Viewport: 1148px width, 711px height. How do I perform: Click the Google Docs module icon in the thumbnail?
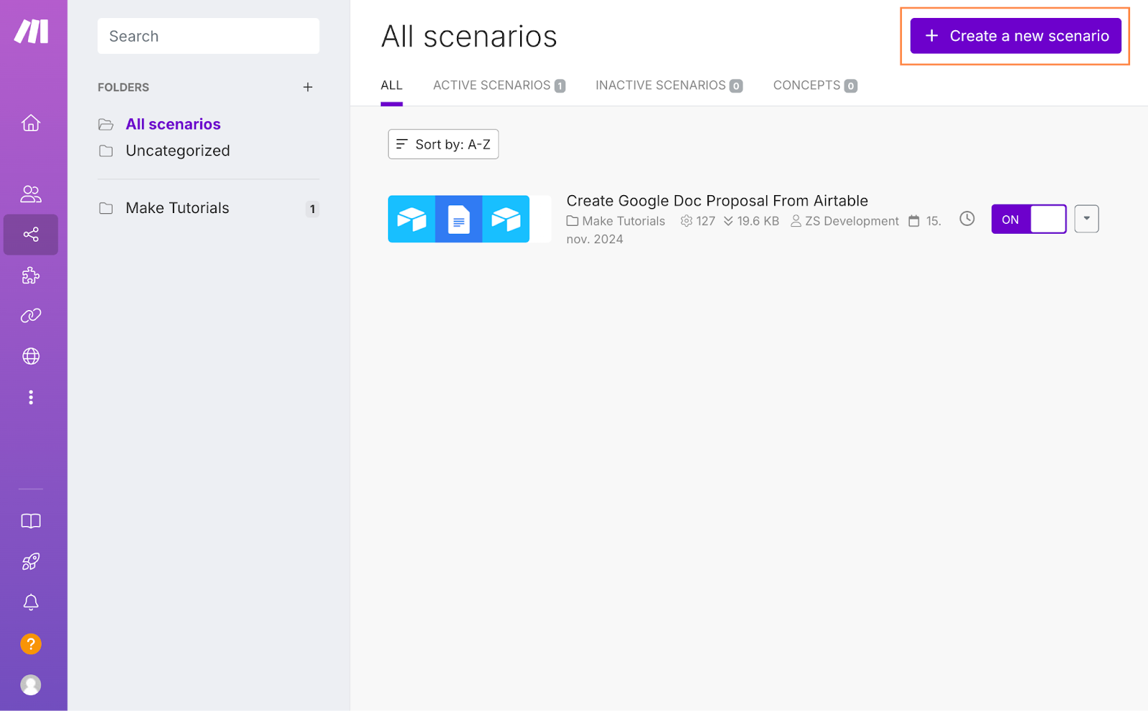458,219
